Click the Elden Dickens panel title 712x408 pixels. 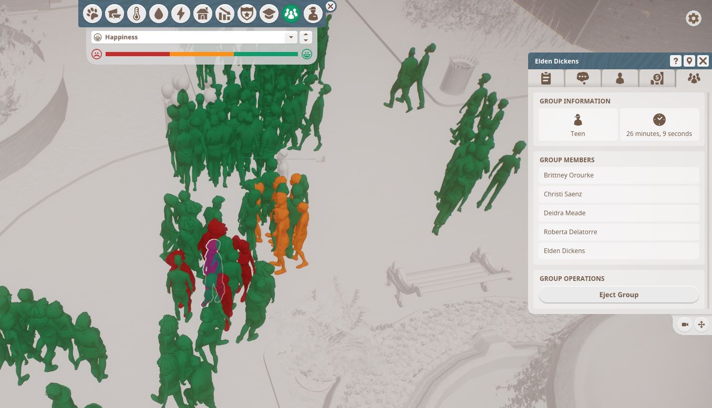(x=556, y=61)
